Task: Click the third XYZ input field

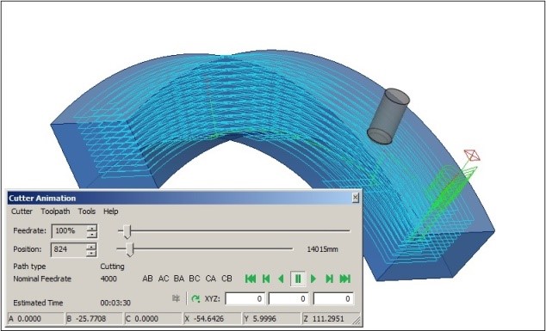Action: click(x=333, y=299)
